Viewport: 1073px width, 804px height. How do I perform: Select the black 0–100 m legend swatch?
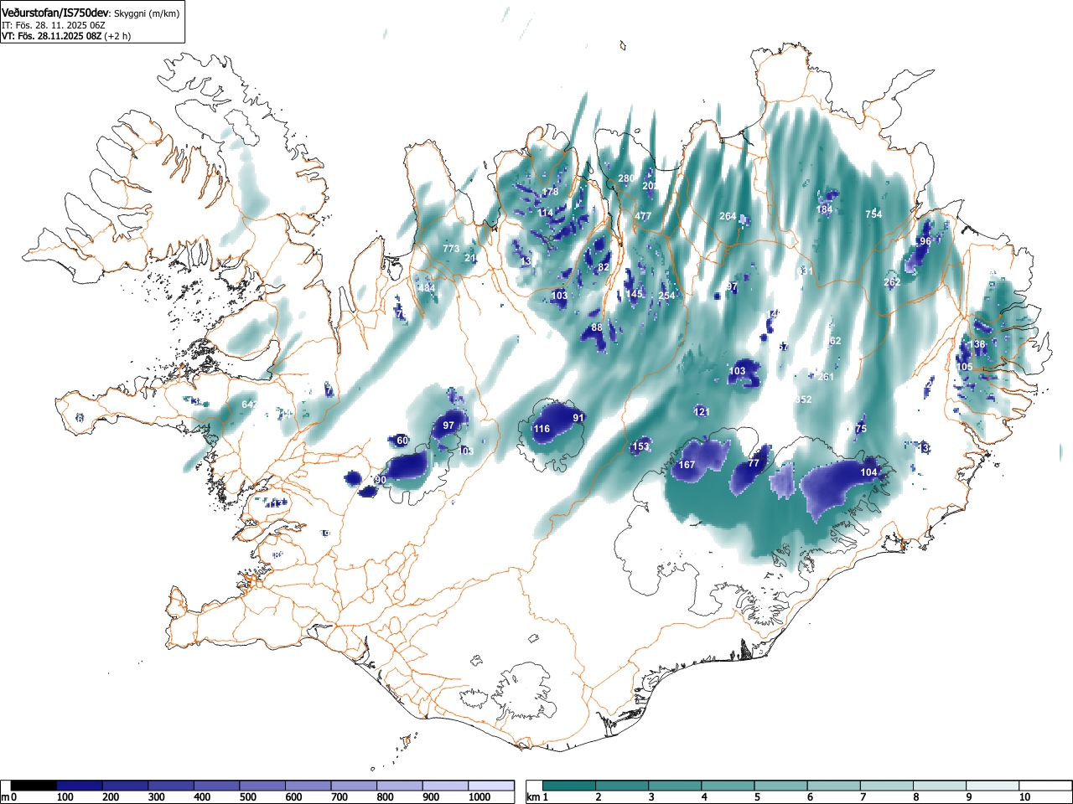tap(34, 786)
